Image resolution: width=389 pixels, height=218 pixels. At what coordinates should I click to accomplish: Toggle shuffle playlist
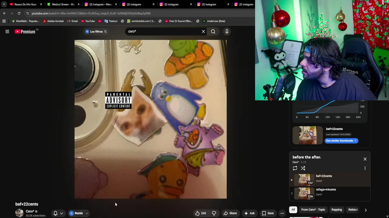coord(303,168)
